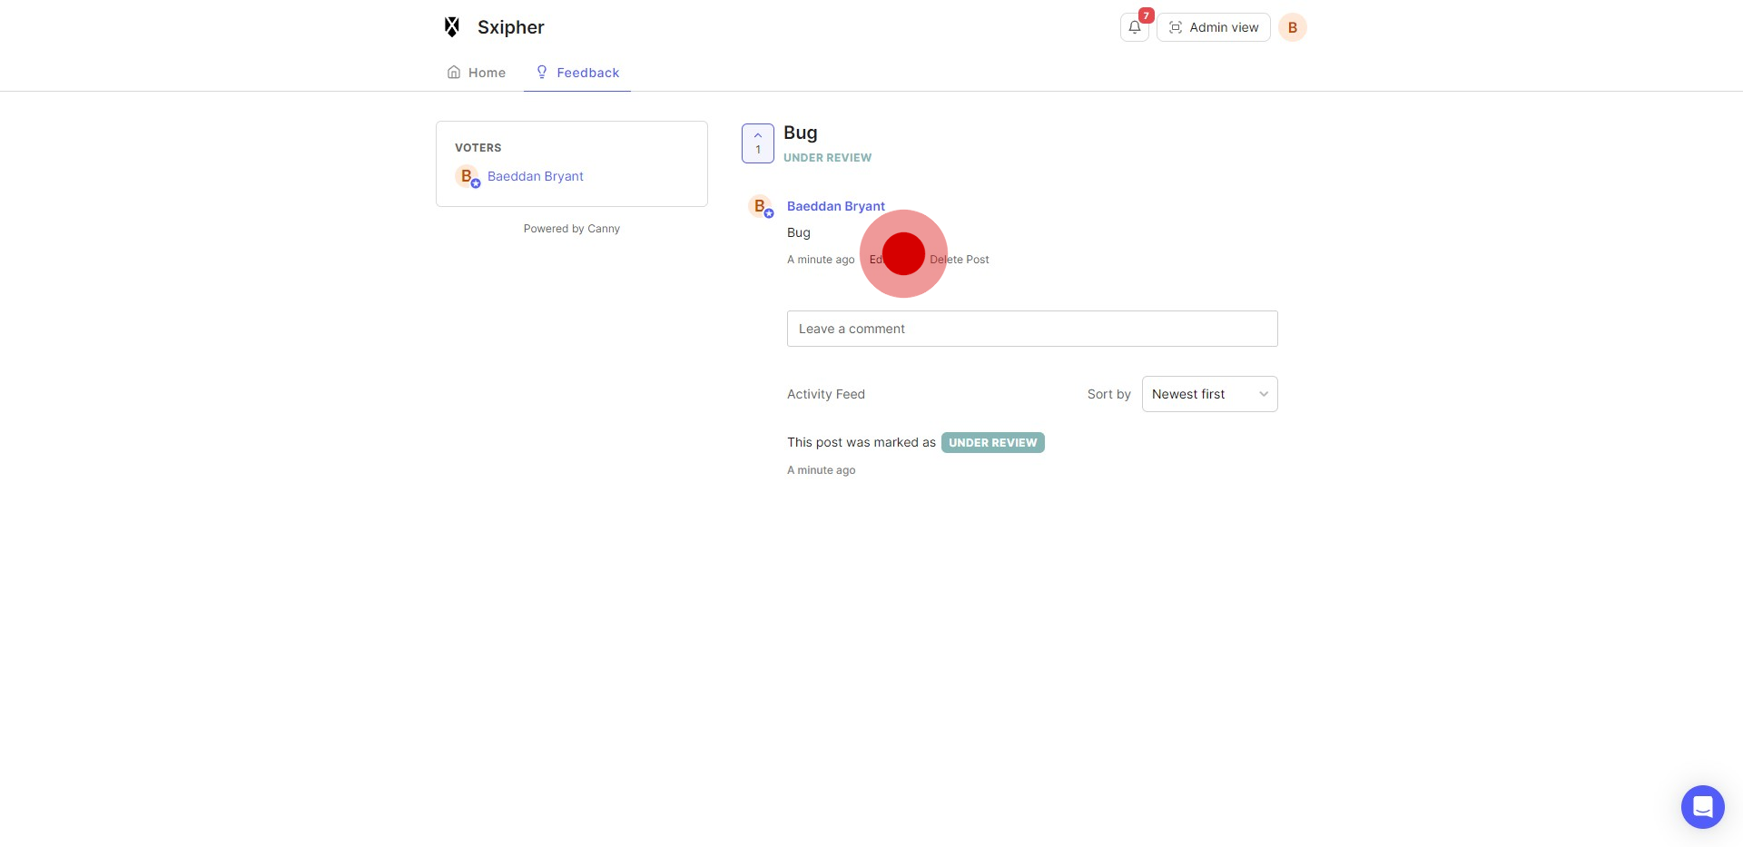The image size is (1743, 847).
Task: Click the Edit Post link
Action: click(x=875, y=260)
